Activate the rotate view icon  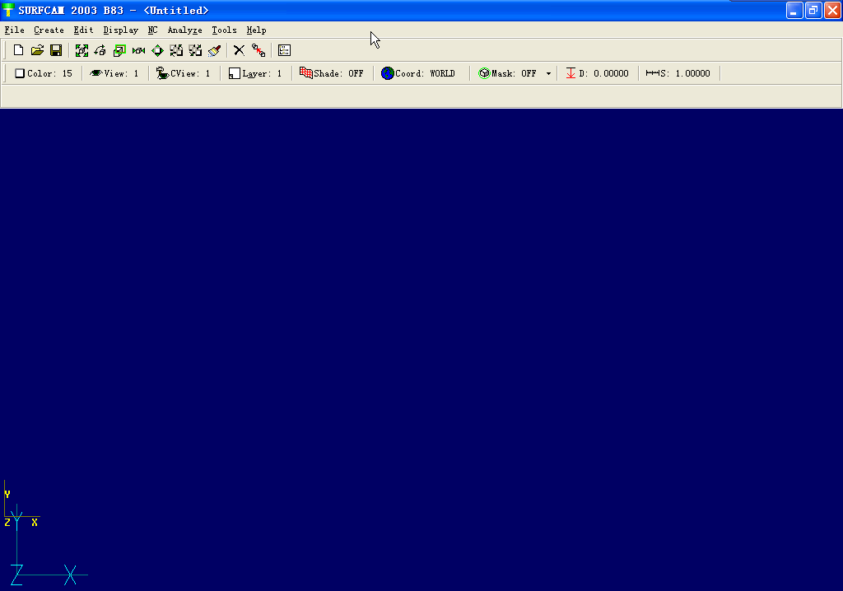[100, 50]
